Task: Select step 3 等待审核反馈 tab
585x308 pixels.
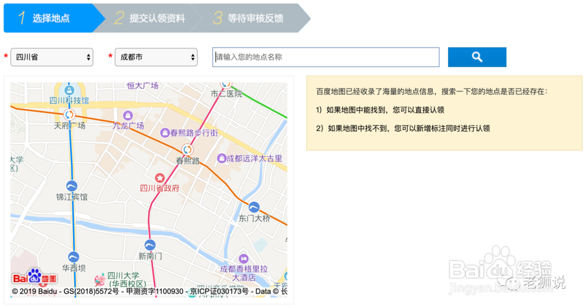Action: point(249,18)
